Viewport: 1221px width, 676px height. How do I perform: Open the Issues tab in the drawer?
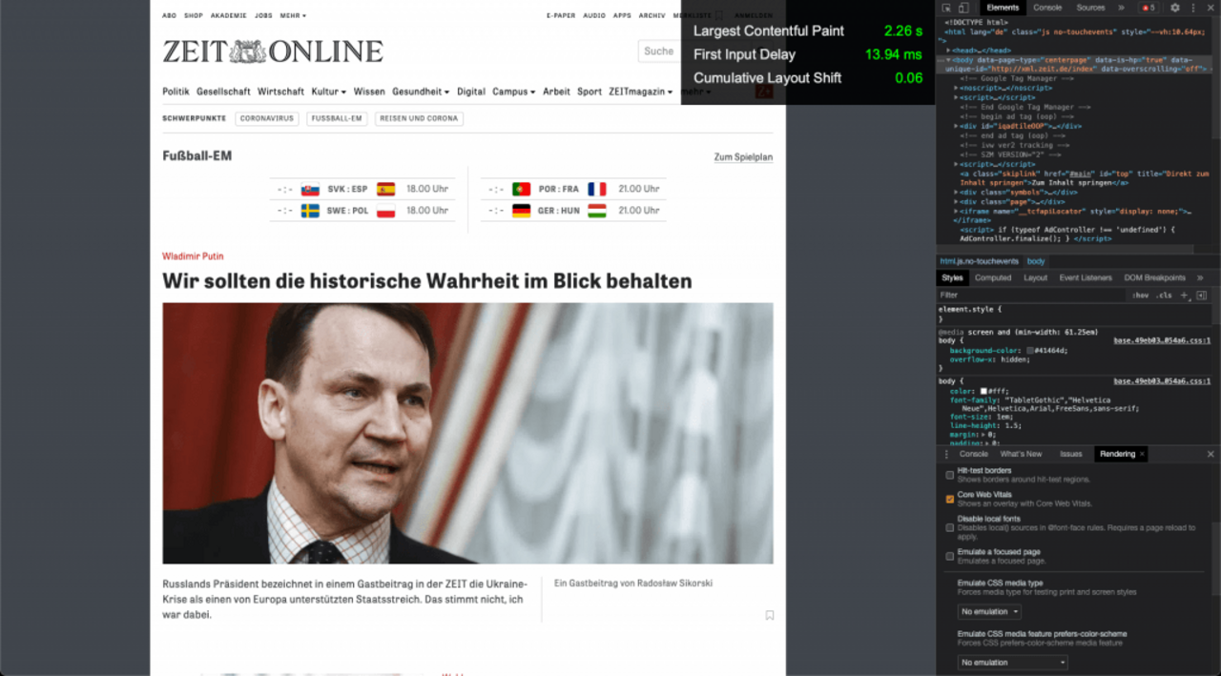pos(1070,454)
